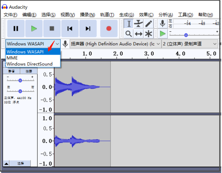Skip to start of the track

tap(70, 28)
